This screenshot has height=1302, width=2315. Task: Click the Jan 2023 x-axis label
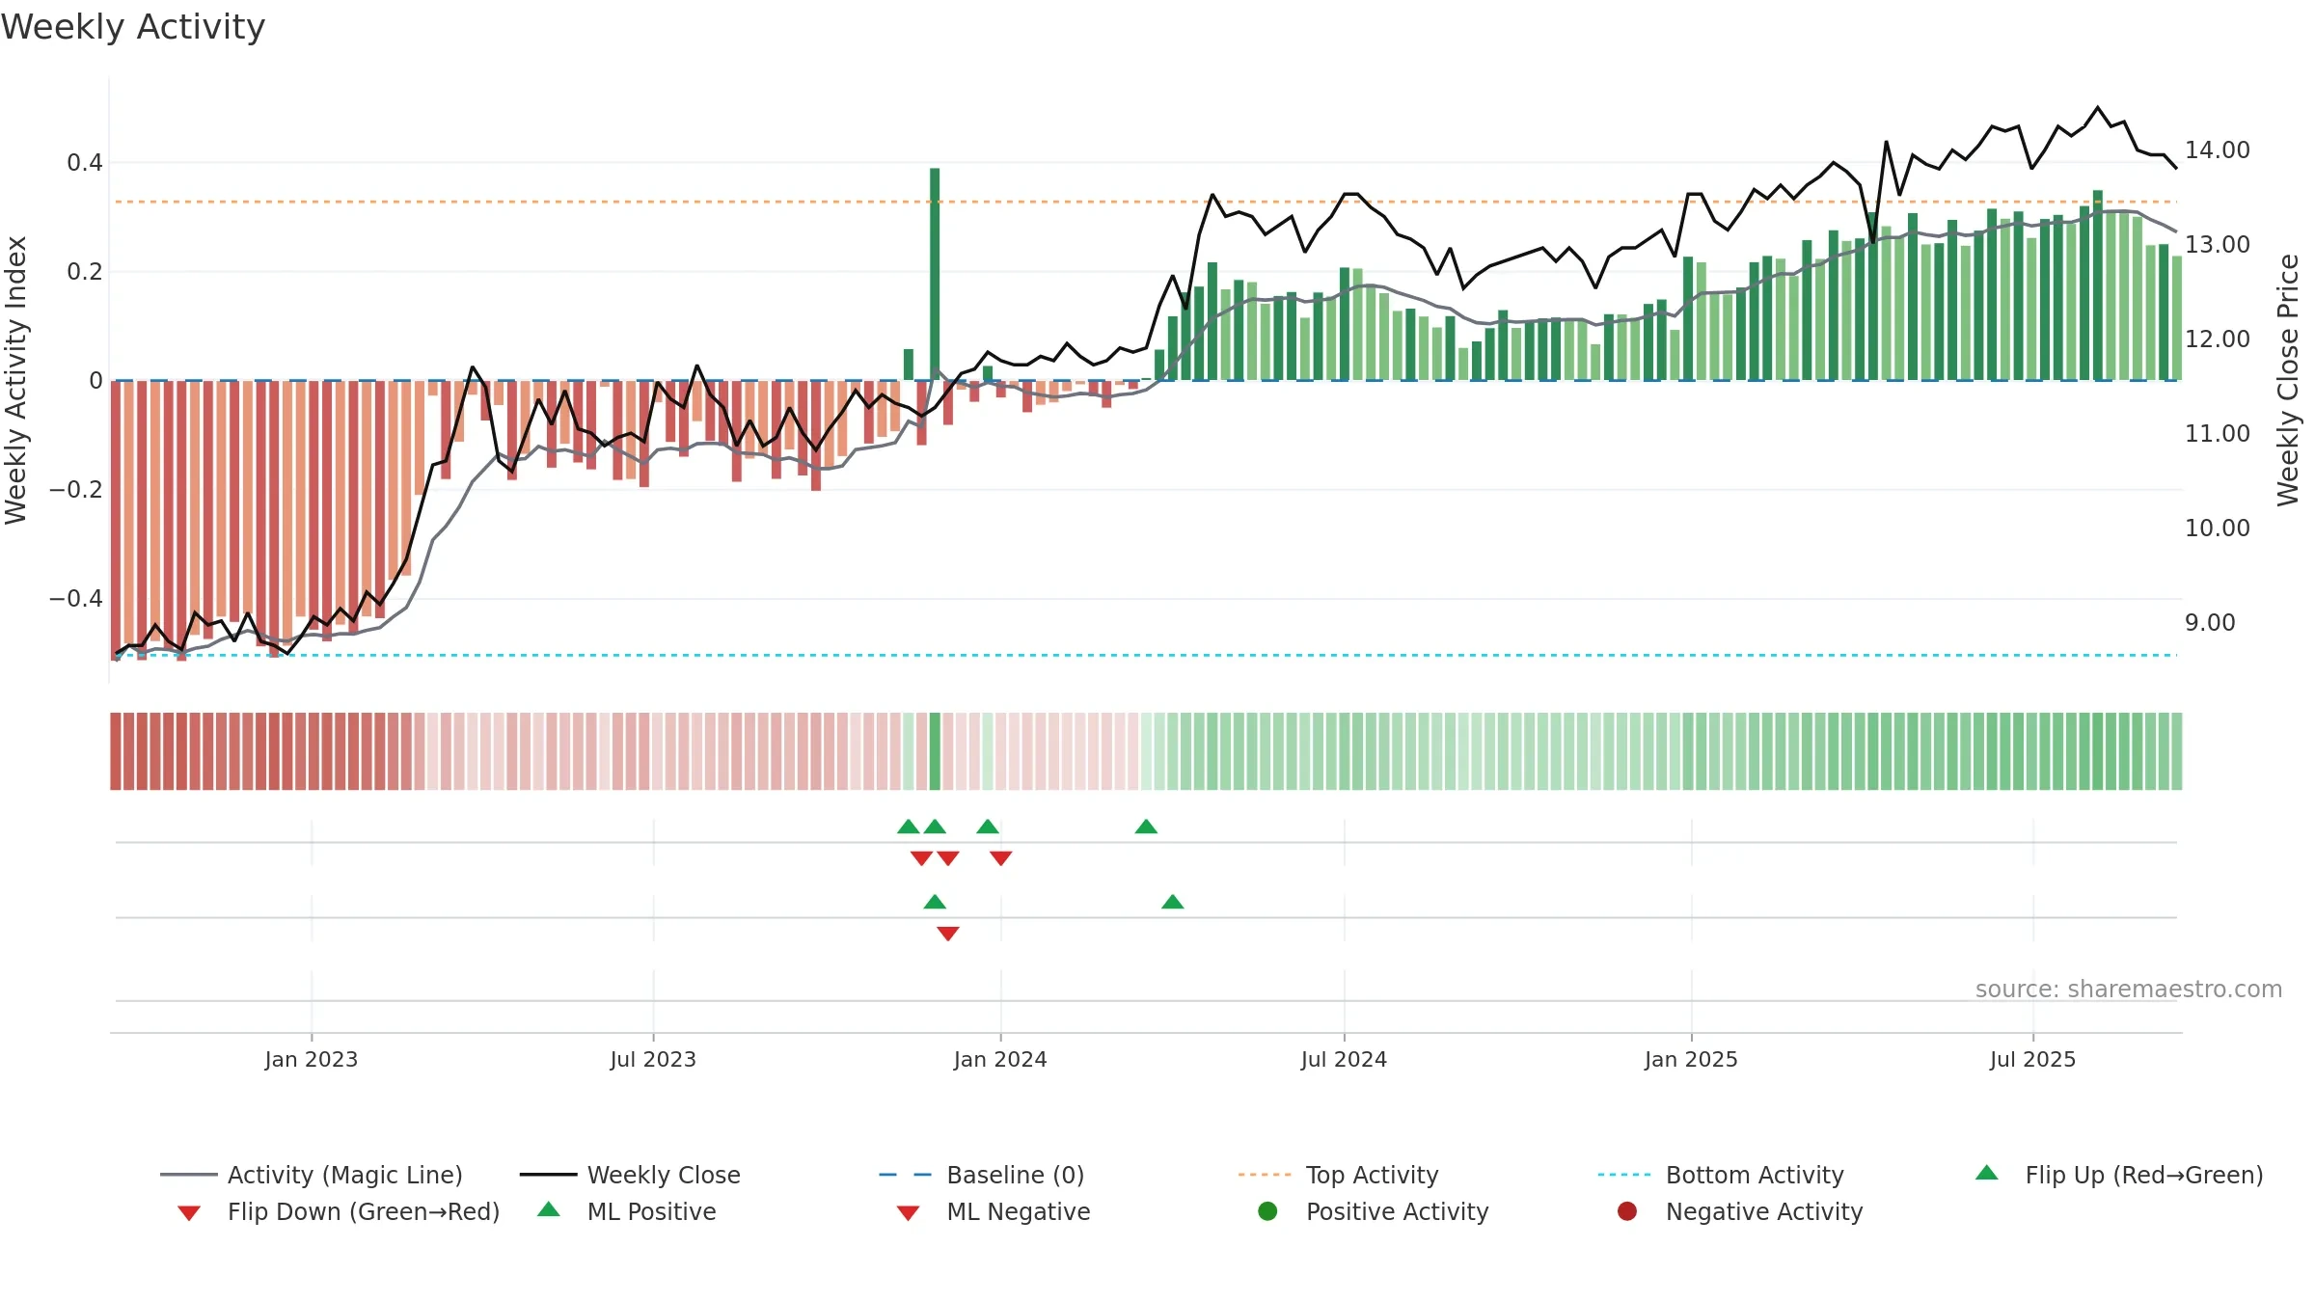(x=312, y=1059)
